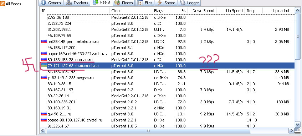Sort peers by the Reqs column header

(x=254, y=11)
